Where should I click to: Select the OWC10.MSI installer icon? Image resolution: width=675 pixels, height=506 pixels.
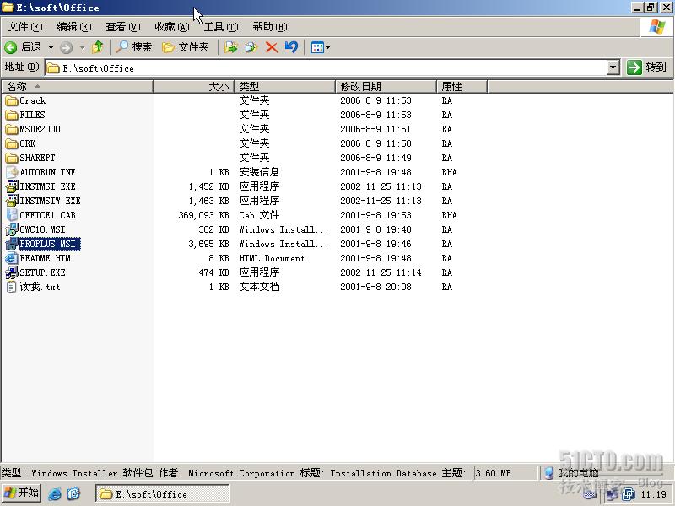[12, 229]
